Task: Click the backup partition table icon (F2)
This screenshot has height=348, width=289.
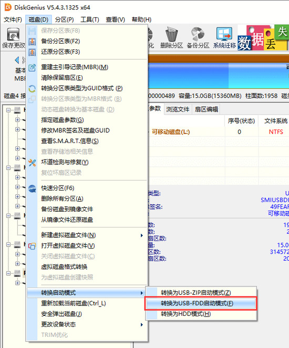Action: click(x=32, y=41)
